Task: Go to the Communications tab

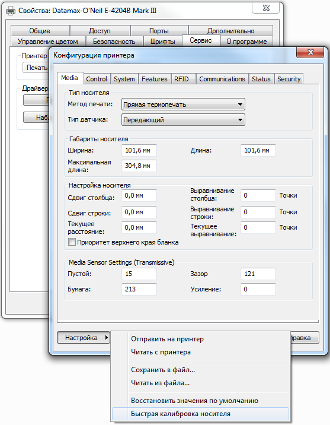Action: 222,79
